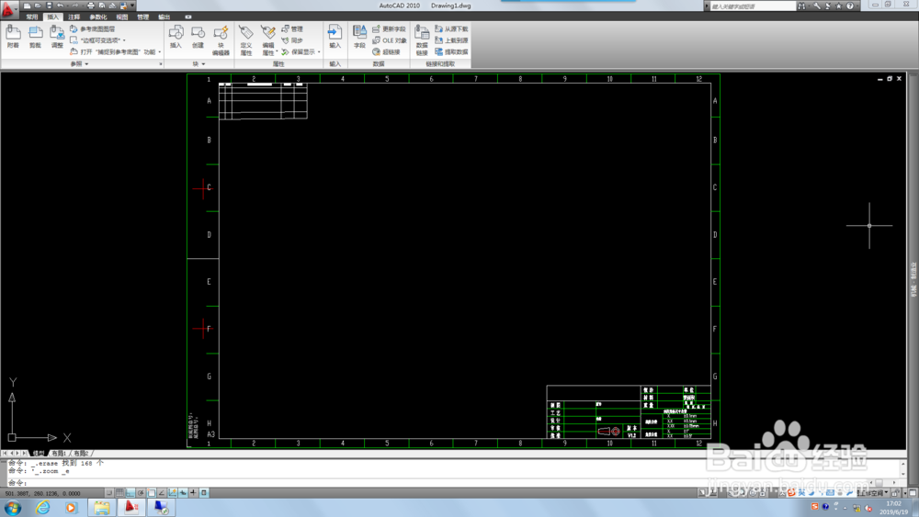This screenshot has width=919, height=517.
Task: Open the 保留显示 dropdown arrow
Action: tap(319, 52)
